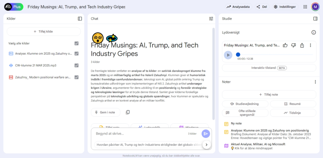Show next suggested question arrow

pos(206,145)
